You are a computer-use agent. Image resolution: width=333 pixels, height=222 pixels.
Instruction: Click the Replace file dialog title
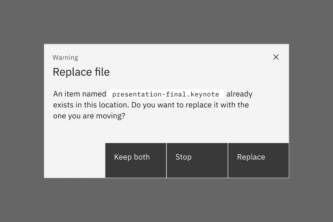pyautogui.click(x=81, y=71)
